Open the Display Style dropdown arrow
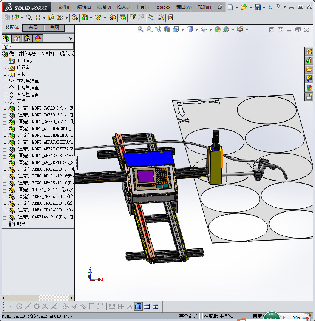 click(x=196, y=30)
